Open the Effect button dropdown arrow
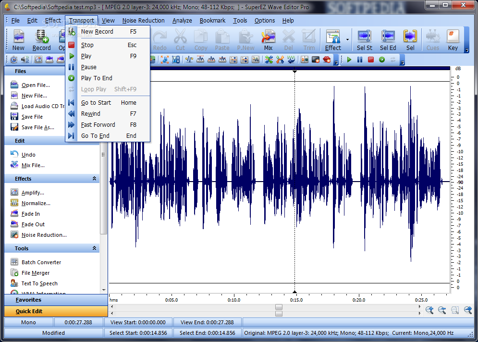The height and width of the screenshot is (342, 478). [347, 40]
